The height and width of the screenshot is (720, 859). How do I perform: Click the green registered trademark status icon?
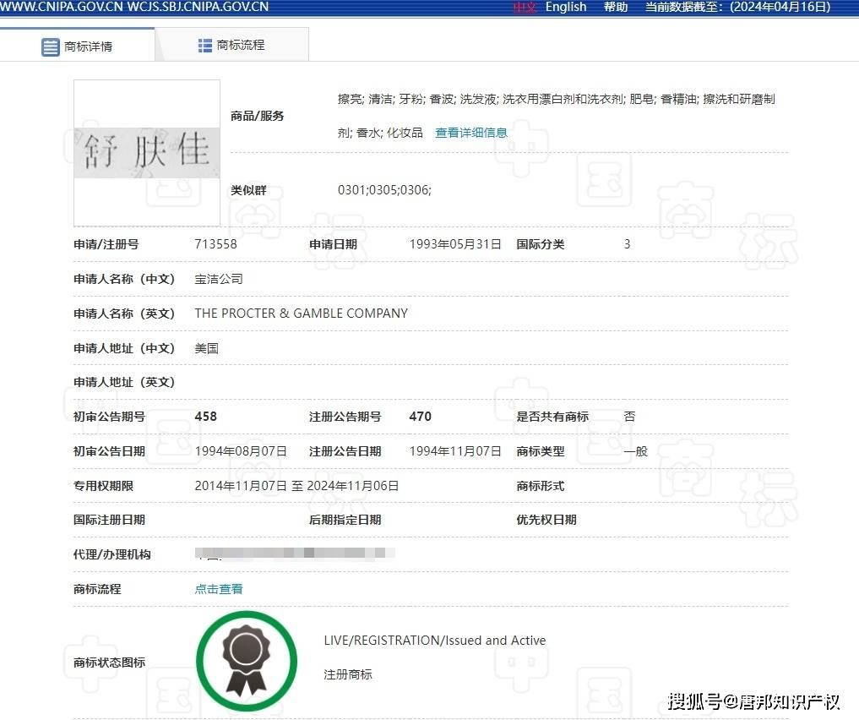pyautogui.click(x=247, y=662)
